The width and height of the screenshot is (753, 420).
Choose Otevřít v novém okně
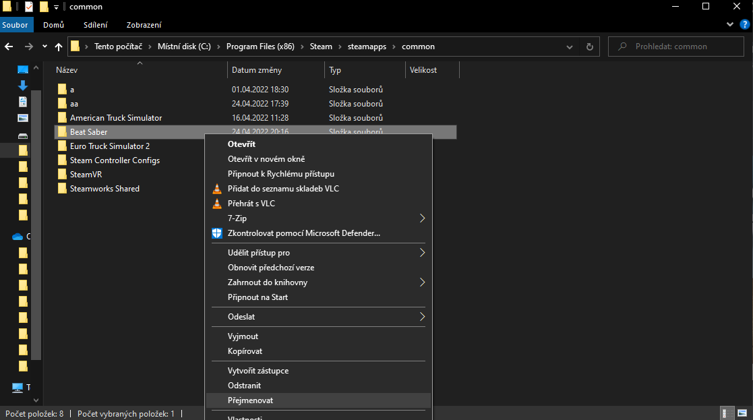click(x=318, y=159)
